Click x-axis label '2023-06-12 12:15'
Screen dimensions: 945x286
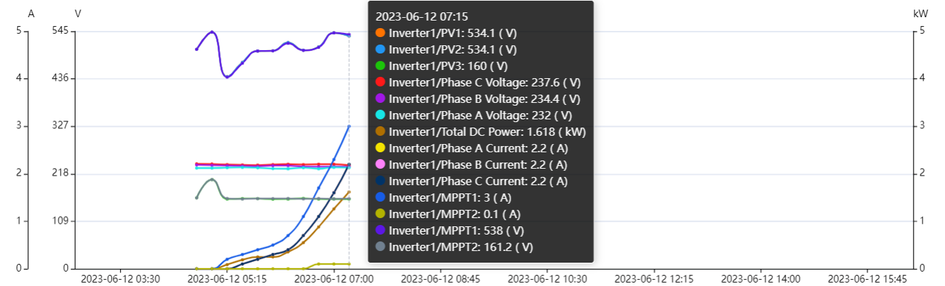coord(654,279)
